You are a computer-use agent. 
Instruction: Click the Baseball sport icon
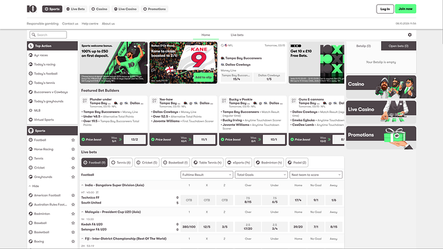click(31, 223)
